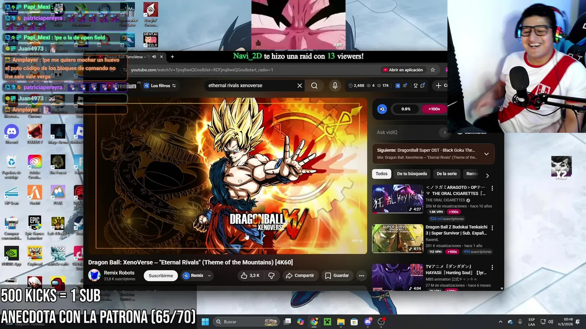Click the Create plus button

point(439,85)
